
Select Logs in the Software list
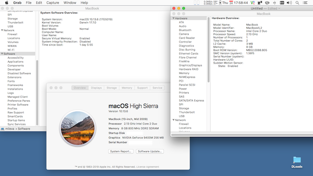click(11, 93)
